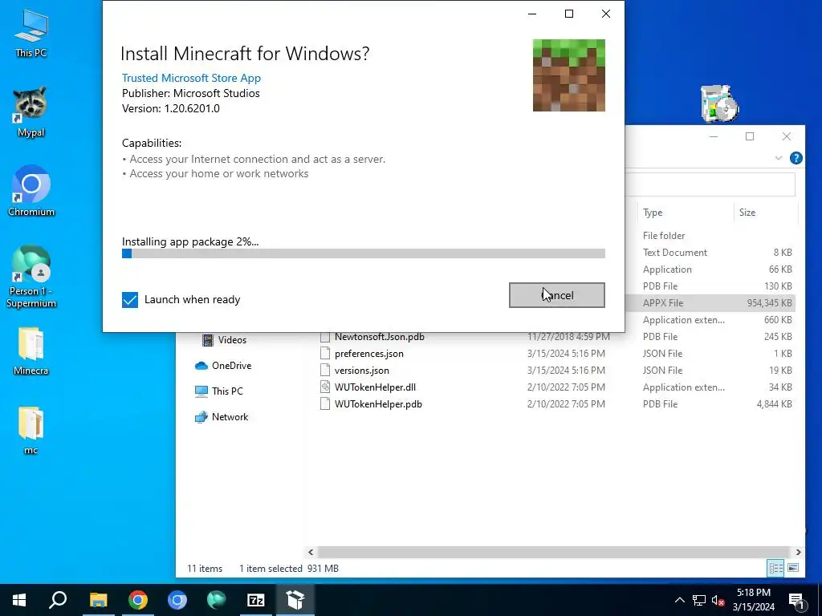
Task: Open taskbar search magnifier
Action: pyautogui.click(x=58, y=600)
